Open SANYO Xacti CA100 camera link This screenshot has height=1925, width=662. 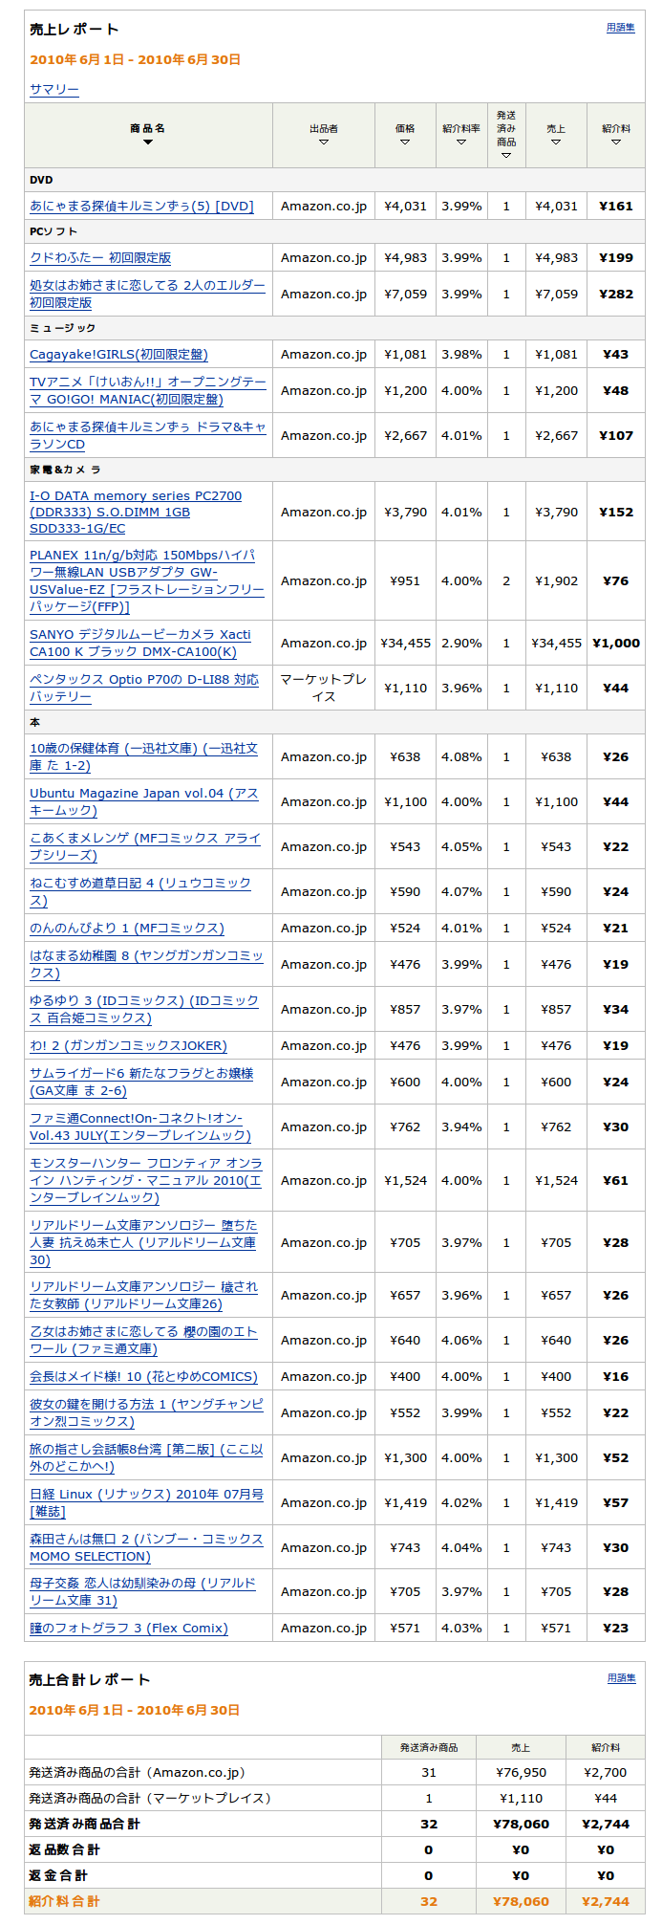(x=139, y=643)
